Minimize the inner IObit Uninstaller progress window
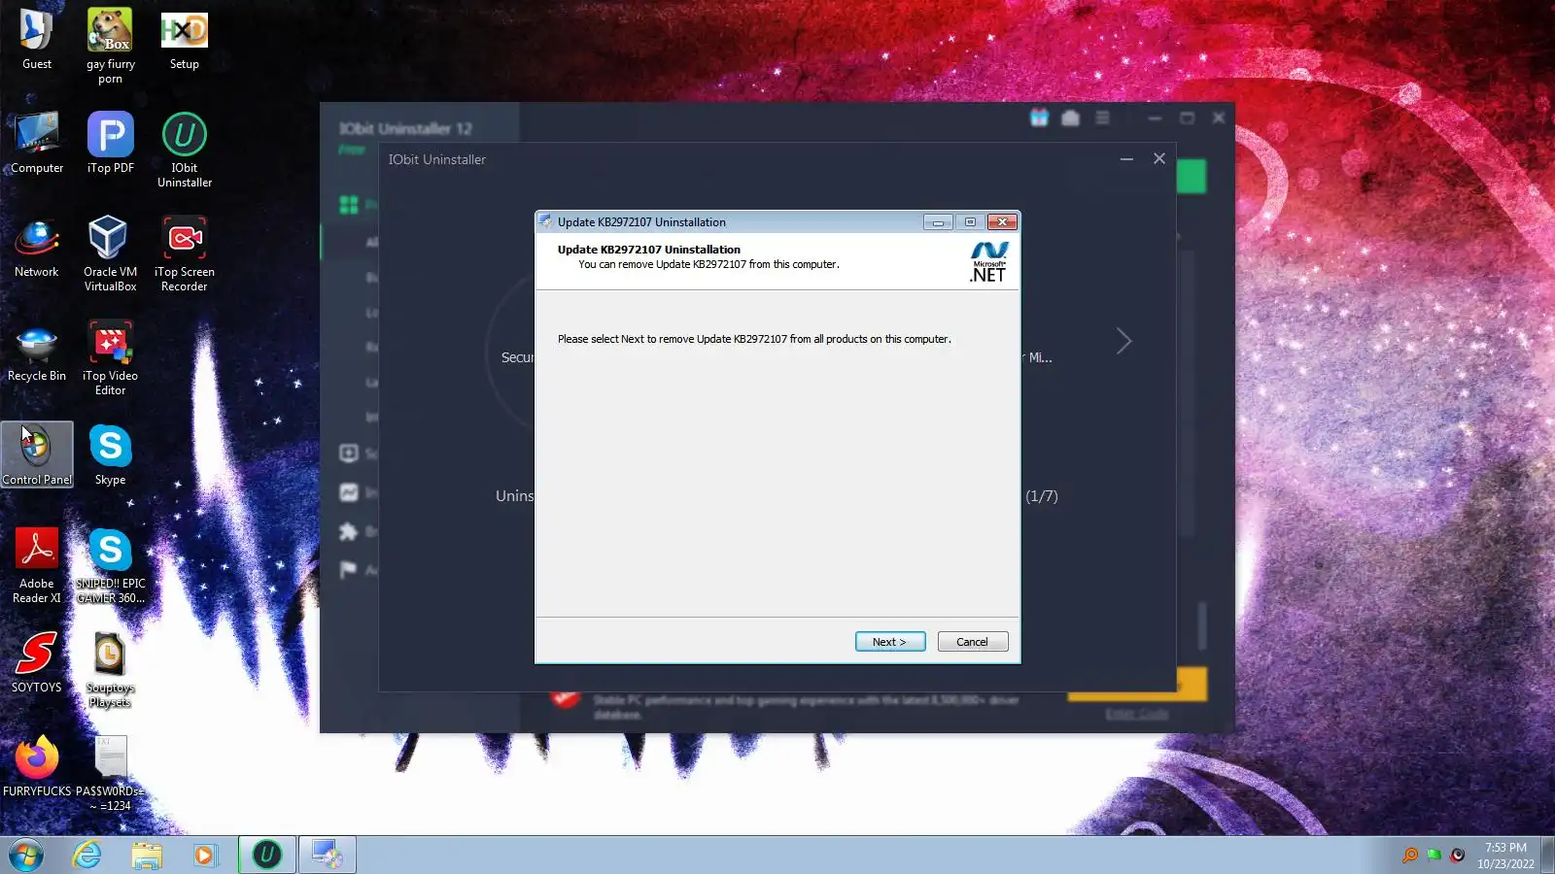Screen dimensions: 1555x874 point(1126,158)
